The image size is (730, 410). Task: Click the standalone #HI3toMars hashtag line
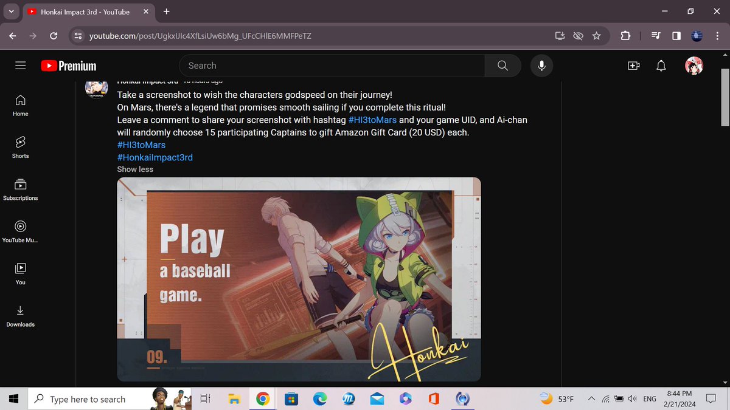pyautogui.click(x=141, y=145)
